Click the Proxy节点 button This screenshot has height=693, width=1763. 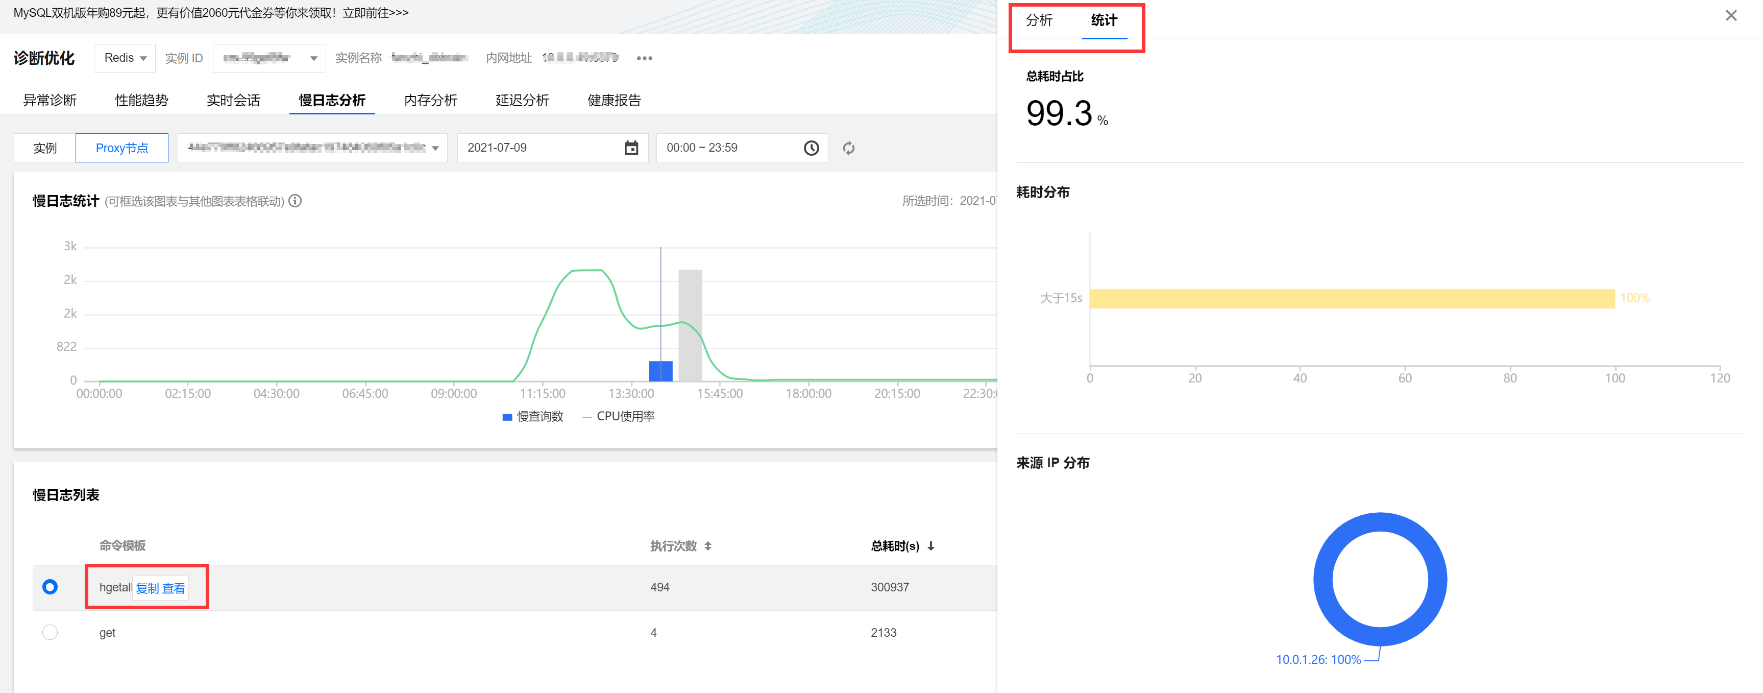point(122,148)
